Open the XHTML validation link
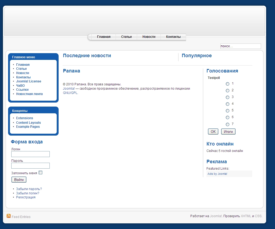Image resolution: width=275 pixels, height=229 pixels. [246, 216]
